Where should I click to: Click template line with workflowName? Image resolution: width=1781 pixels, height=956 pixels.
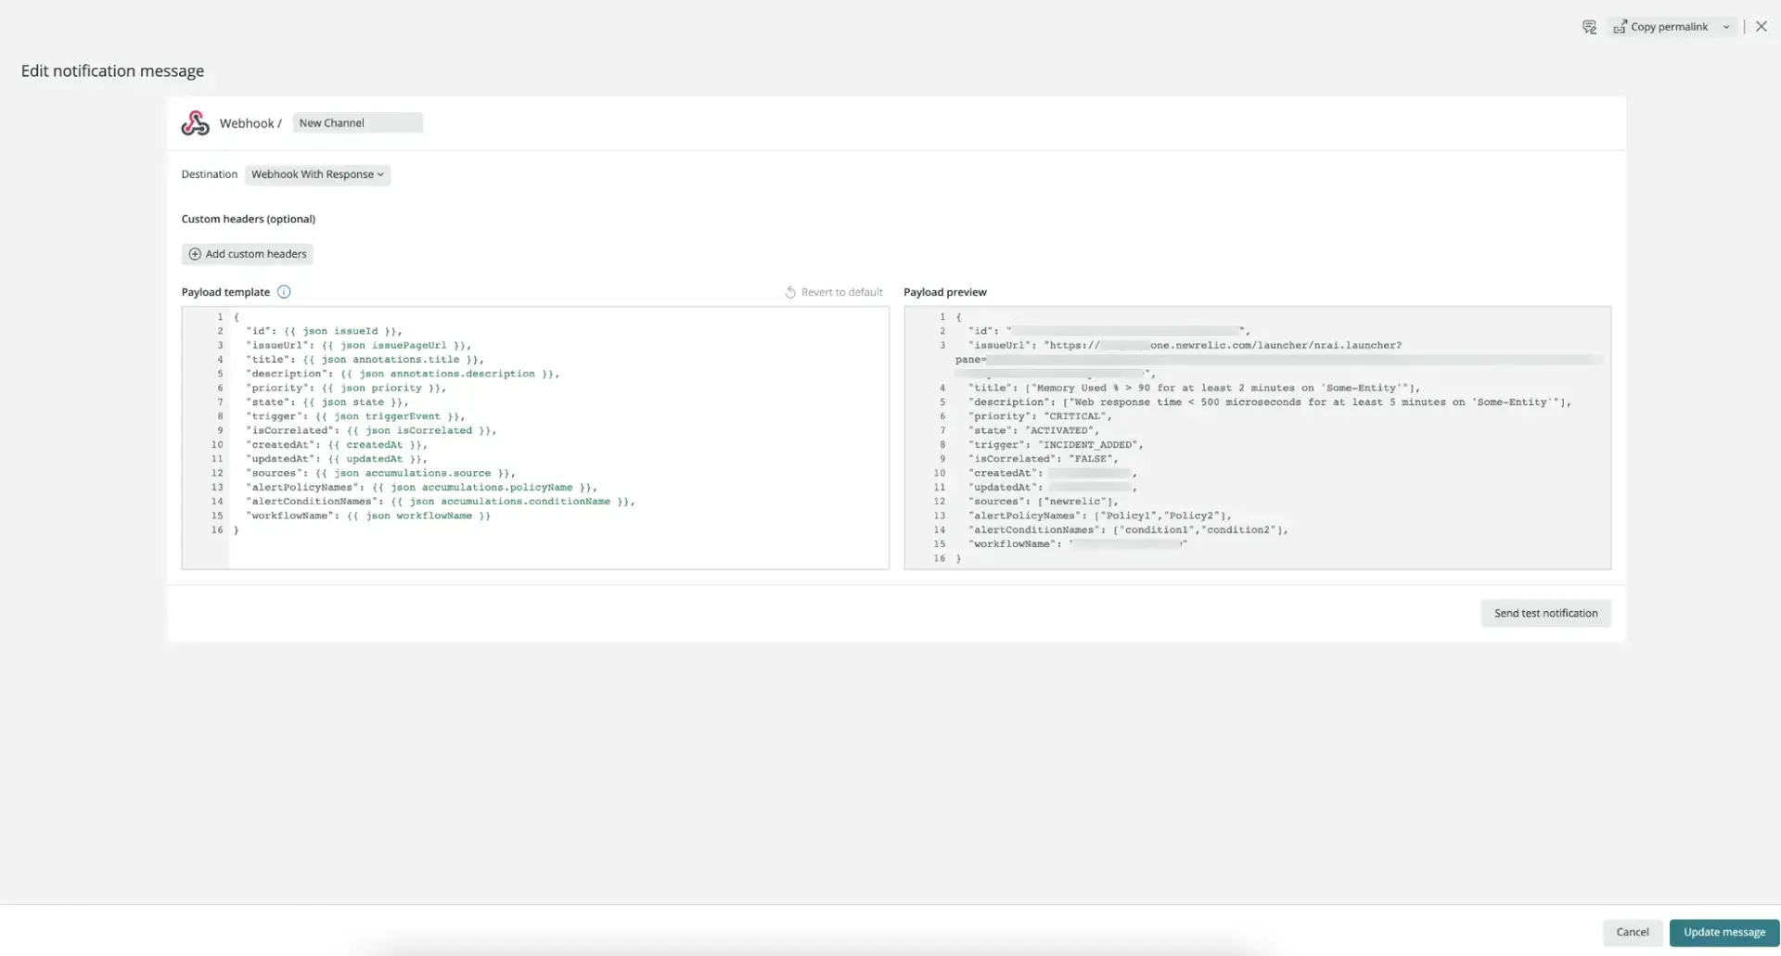368,516
